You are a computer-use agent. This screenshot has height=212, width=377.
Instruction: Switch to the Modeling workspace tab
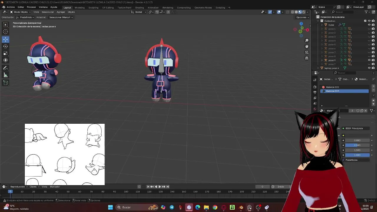click(80, 8)
